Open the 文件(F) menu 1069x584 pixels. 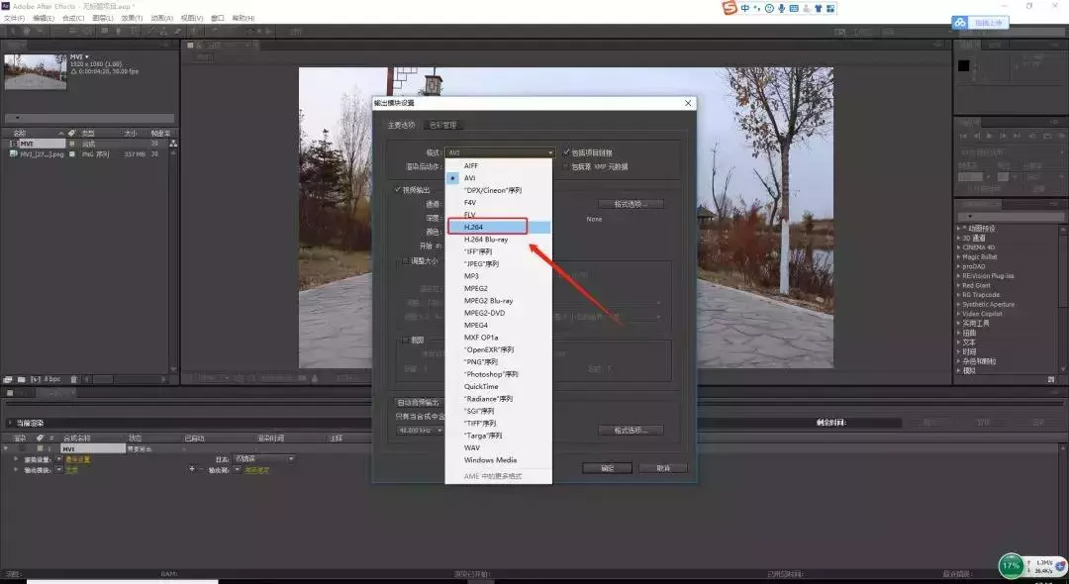[x=14, y=18]
